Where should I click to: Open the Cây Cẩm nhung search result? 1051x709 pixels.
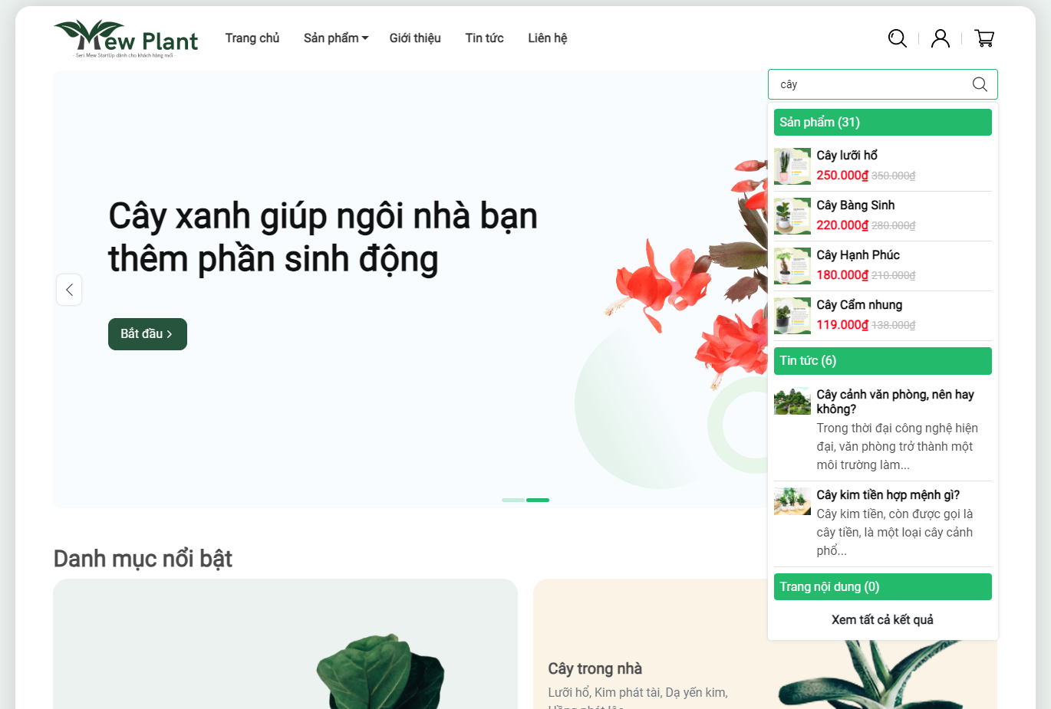tap(859, 305)
